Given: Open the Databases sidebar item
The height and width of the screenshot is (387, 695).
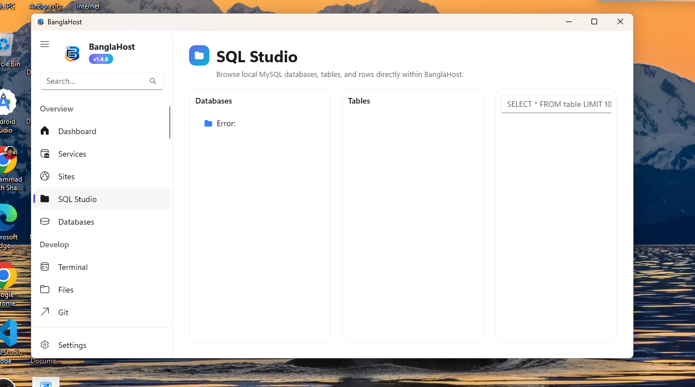Looking at the screenshot, I should coord(102,221).
